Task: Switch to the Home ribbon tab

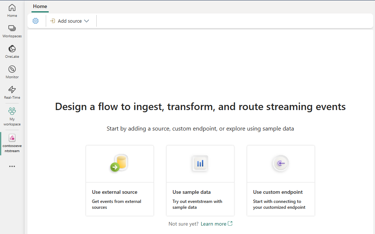Action: tap(40, 7)
